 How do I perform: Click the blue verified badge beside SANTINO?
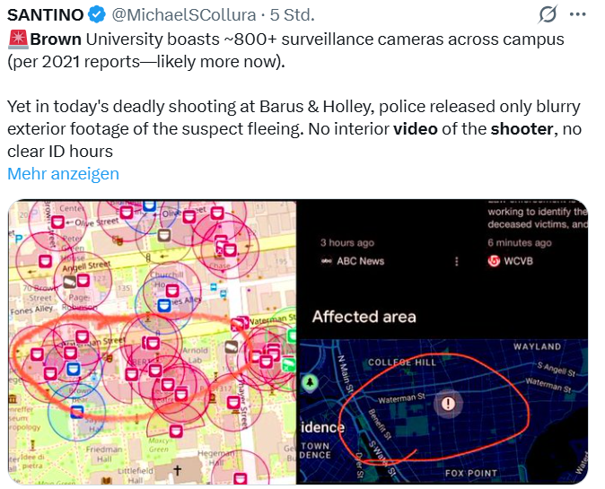(97, 15)
